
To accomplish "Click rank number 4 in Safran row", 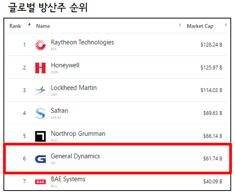I will pos(24,113).
